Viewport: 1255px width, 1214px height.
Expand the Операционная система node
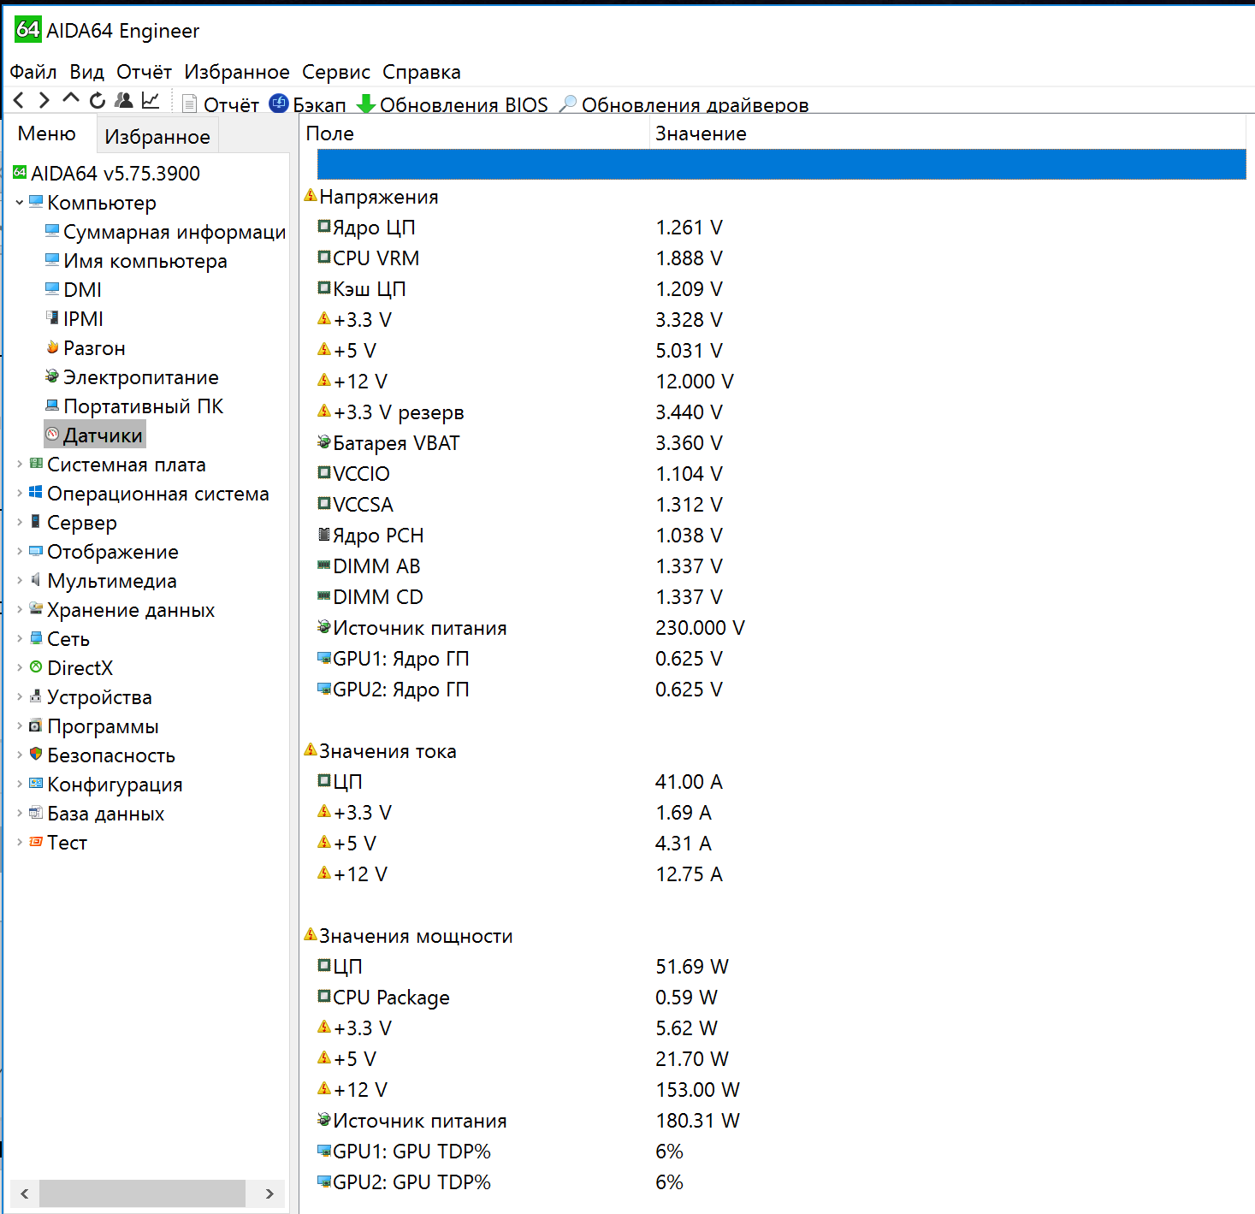[x=20, y=494]
